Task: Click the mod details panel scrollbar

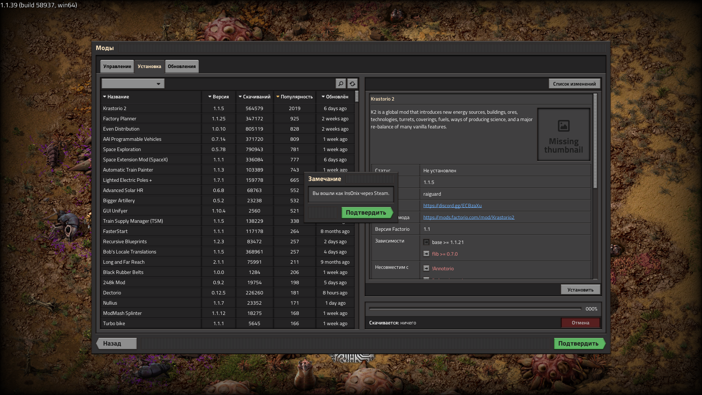Action: [x=595, y=141]
